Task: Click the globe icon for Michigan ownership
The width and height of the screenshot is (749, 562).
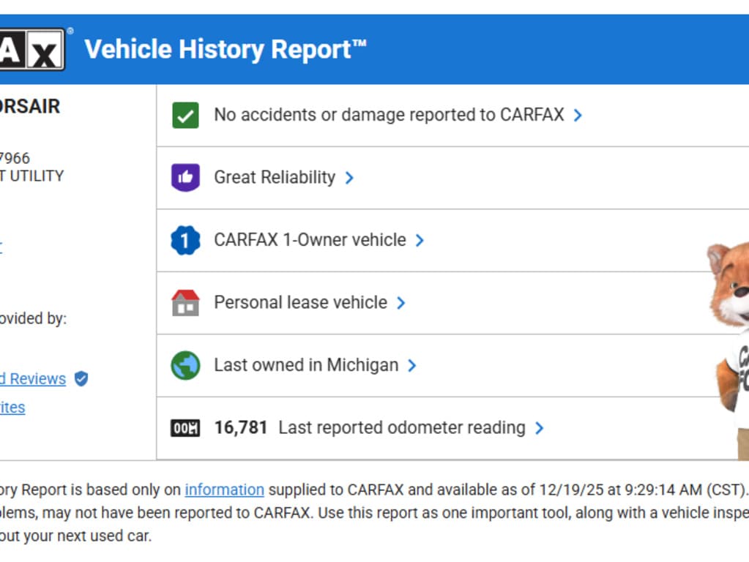Action: tap(185, 365)
